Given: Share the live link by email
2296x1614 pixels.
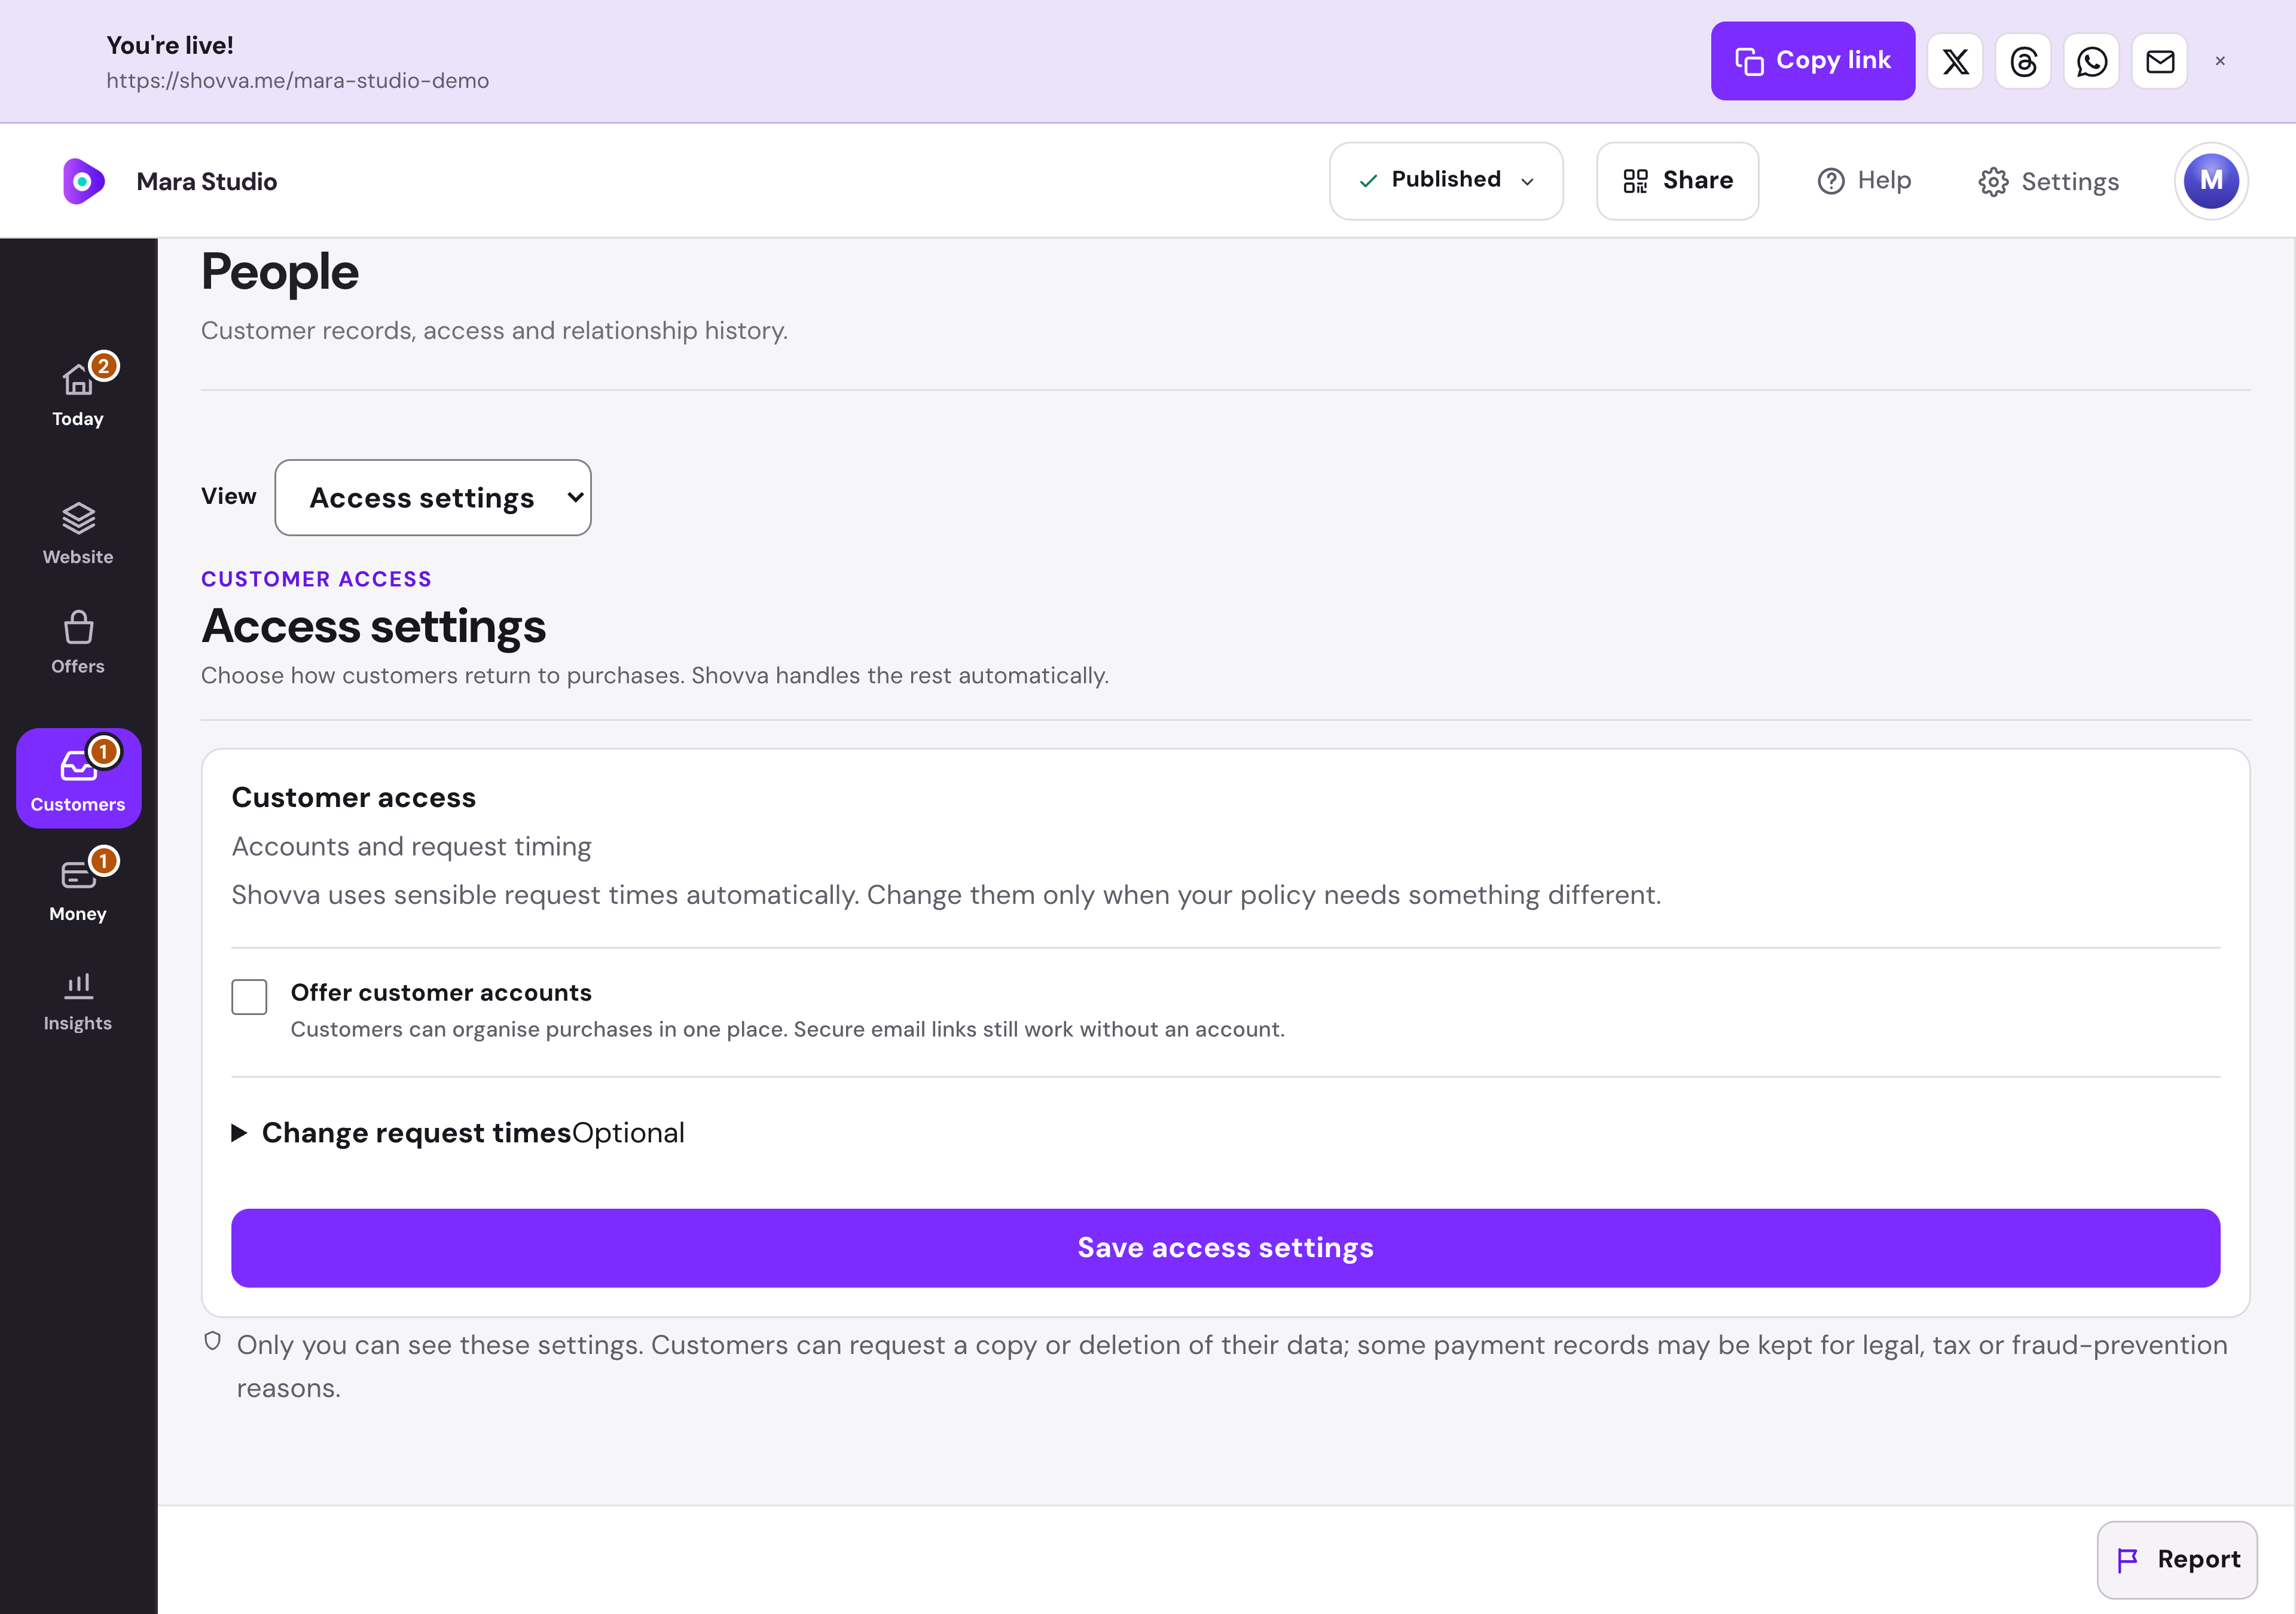Looking at the screenshot, I should (2160, 61).
